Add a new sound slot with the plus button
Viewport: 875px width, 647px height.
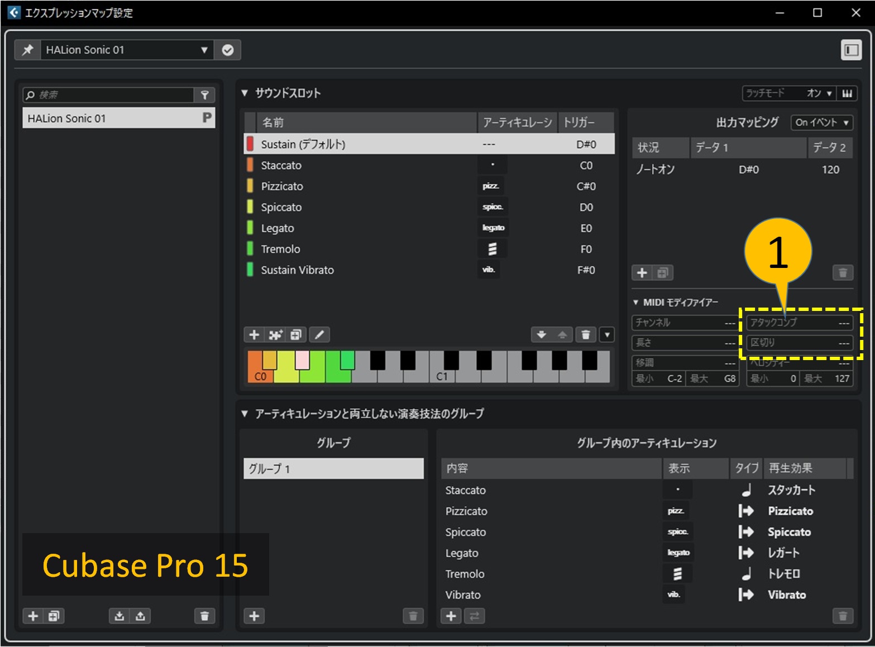click(x=254, y=334)
